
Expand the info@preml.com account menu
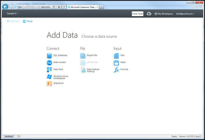click(x=185, y=14)
